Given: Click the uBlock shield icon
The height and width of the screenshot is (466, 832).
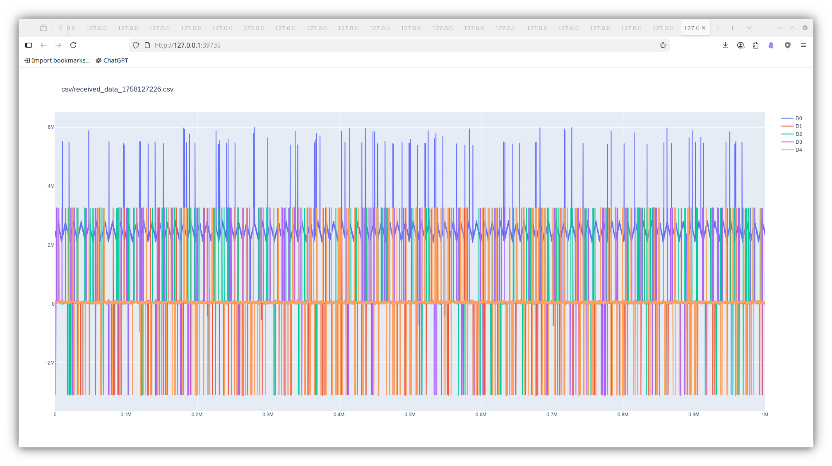Looking at the screenshot, I should 787,45.
